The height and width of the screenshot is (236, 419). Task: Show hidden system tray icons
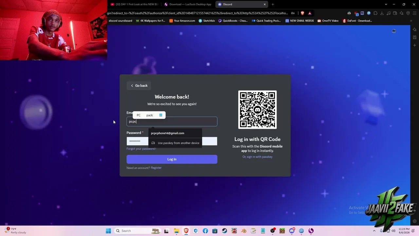(374, 231)
